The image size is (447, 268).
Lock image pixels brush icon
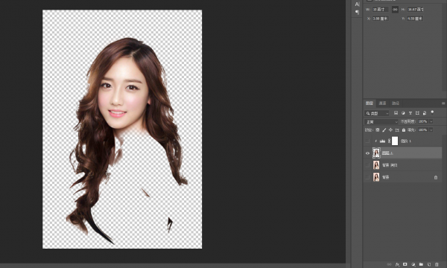point(384,130)
